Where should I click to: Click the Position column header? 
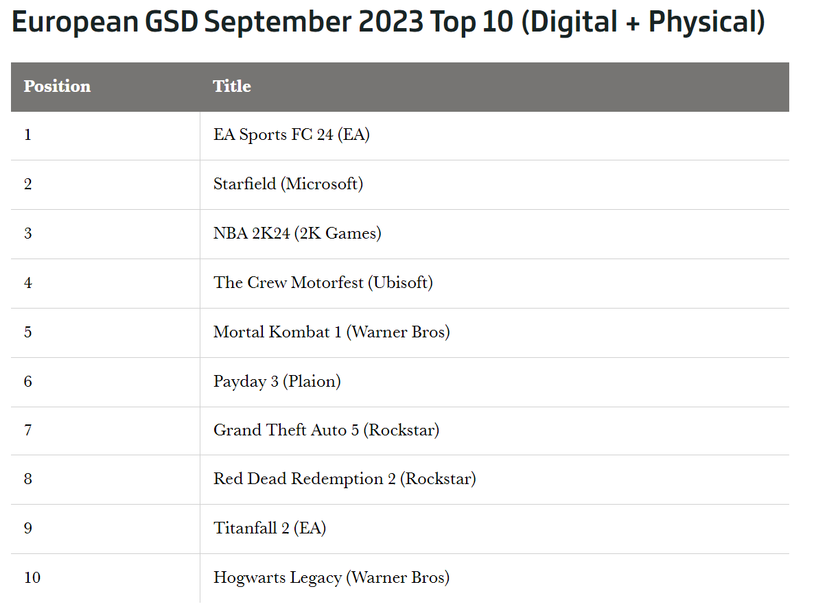(57, 86)
